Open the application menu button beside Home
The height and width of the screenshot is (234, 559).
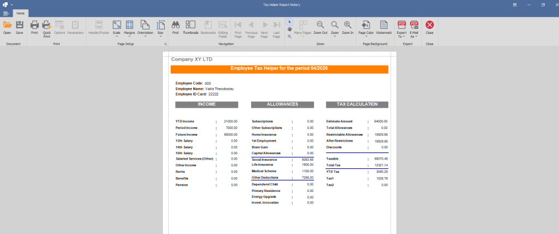click(6, 14)
